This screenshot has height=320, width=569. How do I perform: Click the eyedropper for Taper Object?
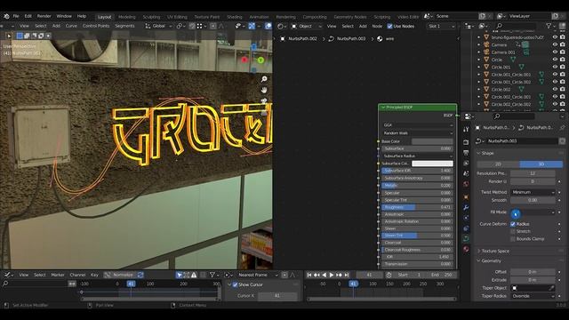click(551, 288)
